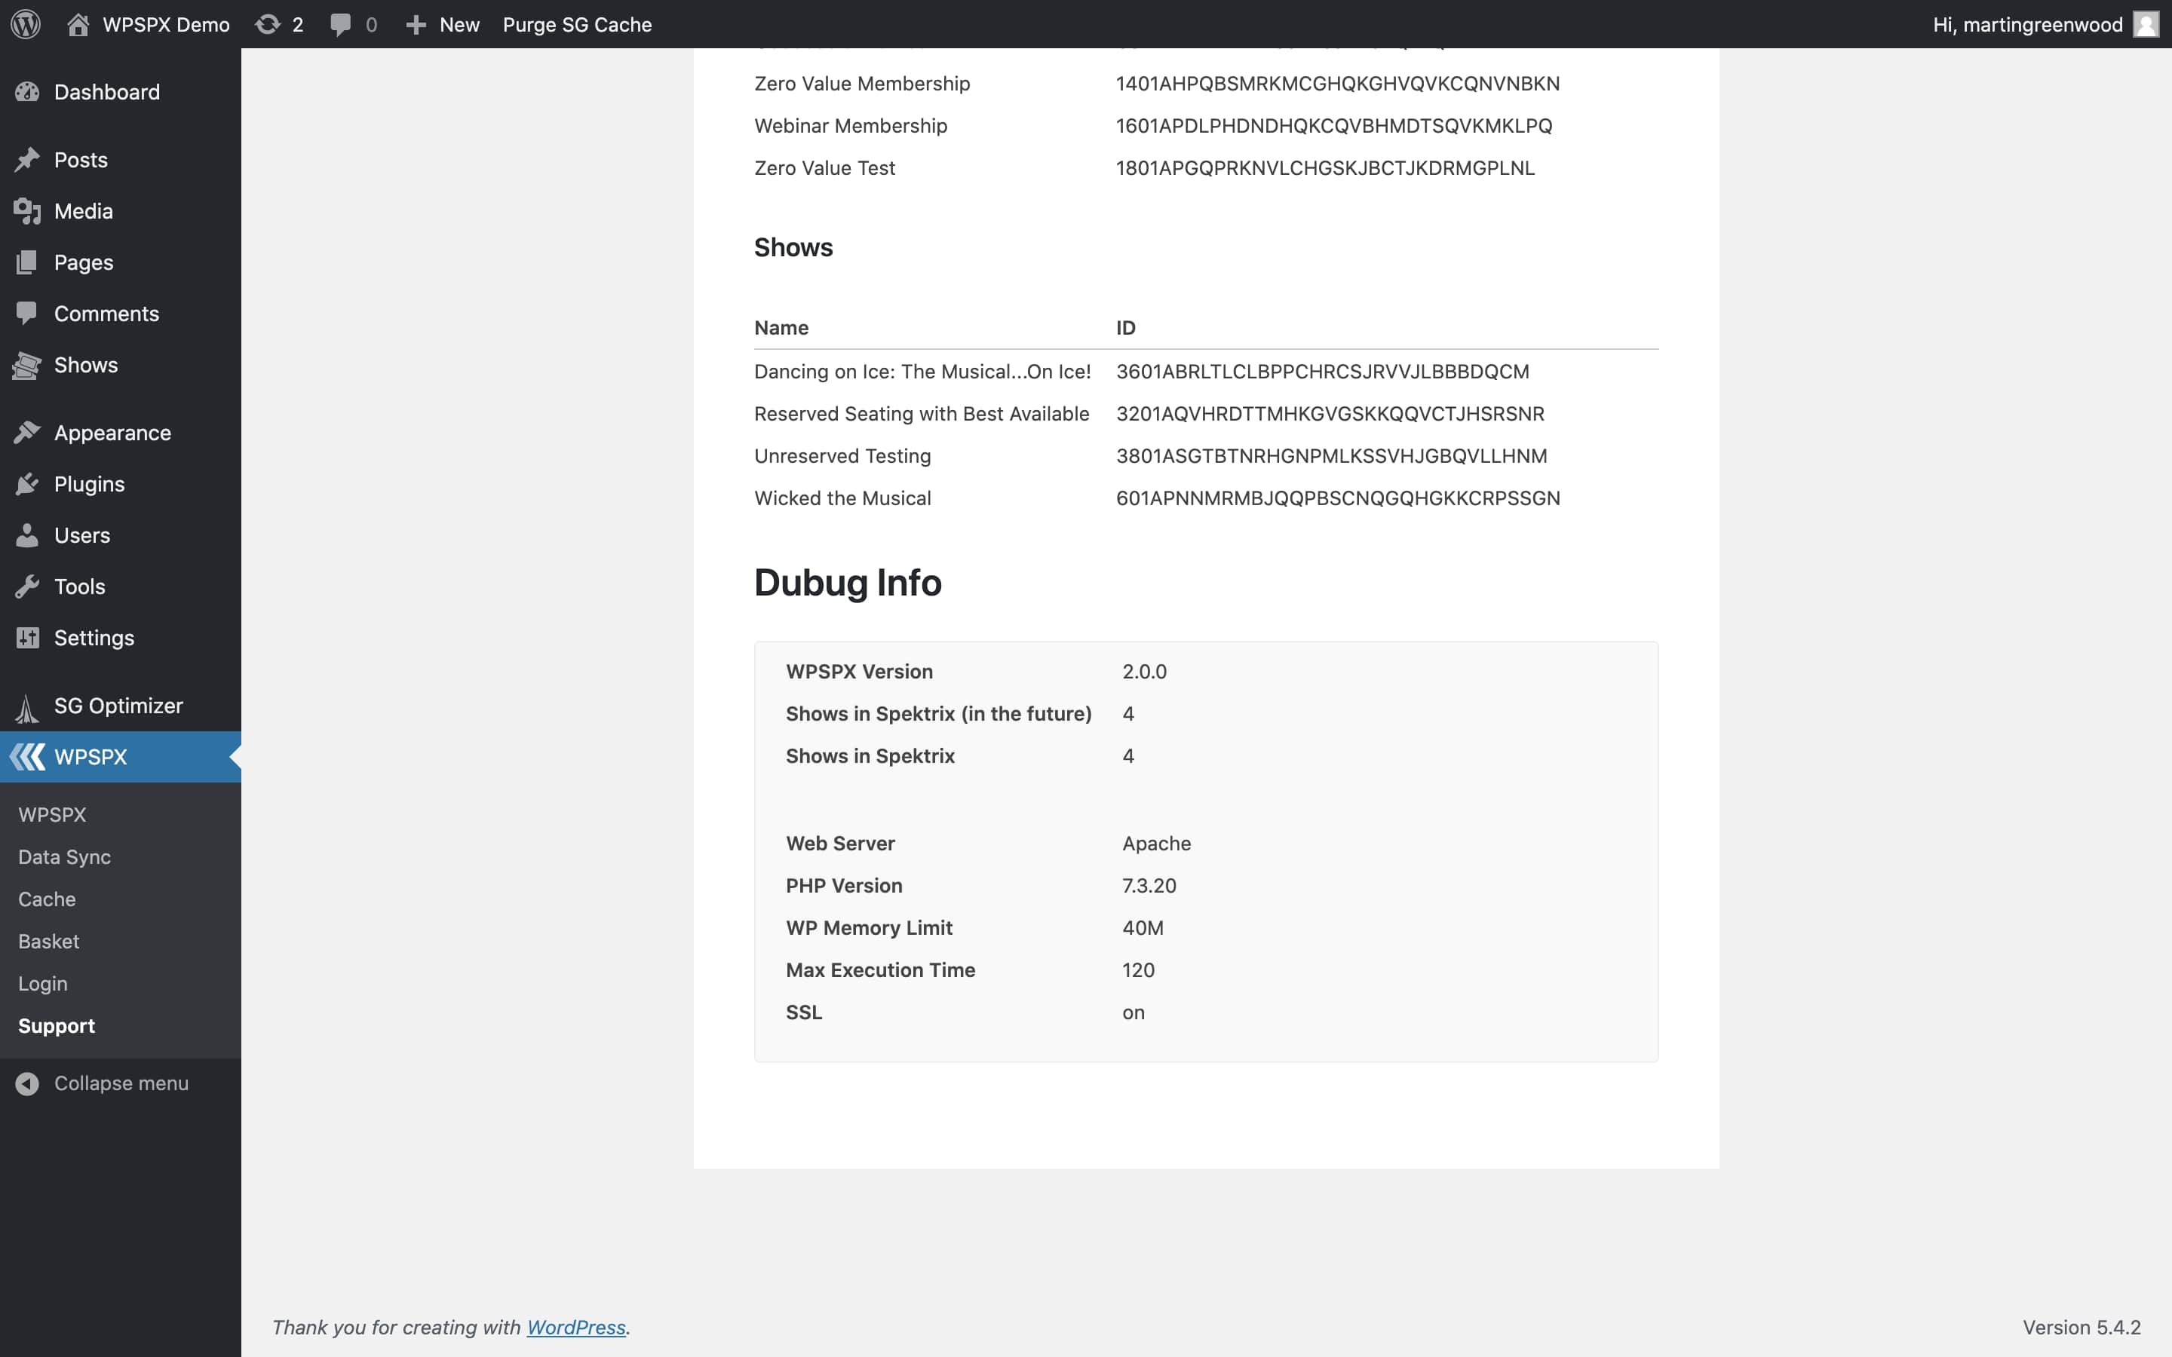Click the PHP Version value 7.3.20
The height and width of the screenshot is (1357, 2172).
(x=1149, y=886)
